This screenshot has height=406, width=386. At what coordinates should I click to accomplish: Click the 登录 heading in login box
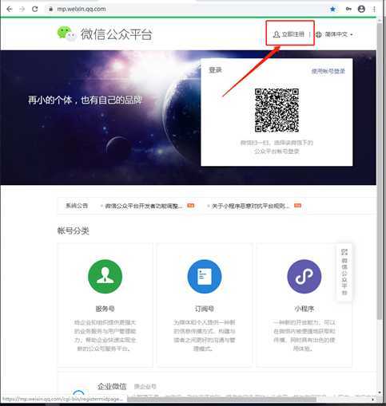pyautogui.click(x=215, y=70)
